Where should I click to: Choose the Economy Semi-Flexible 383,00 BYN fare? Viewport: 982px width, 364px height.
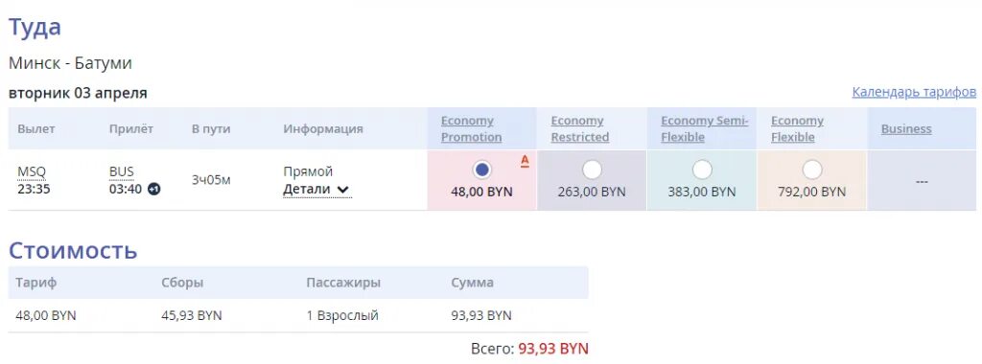(x=702, y=170)
